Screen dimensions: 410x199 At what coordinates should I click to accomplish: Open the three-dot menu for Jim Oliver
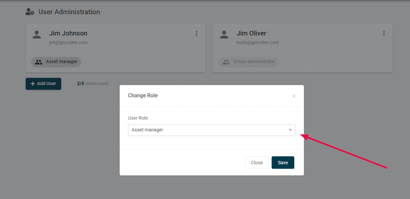pyautogui.click(x=384, y=33)
